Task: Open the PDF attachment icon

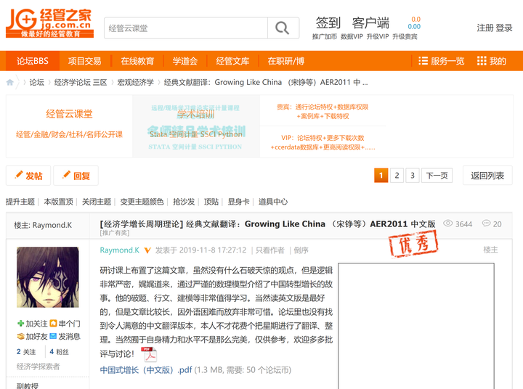Action: 149,354
